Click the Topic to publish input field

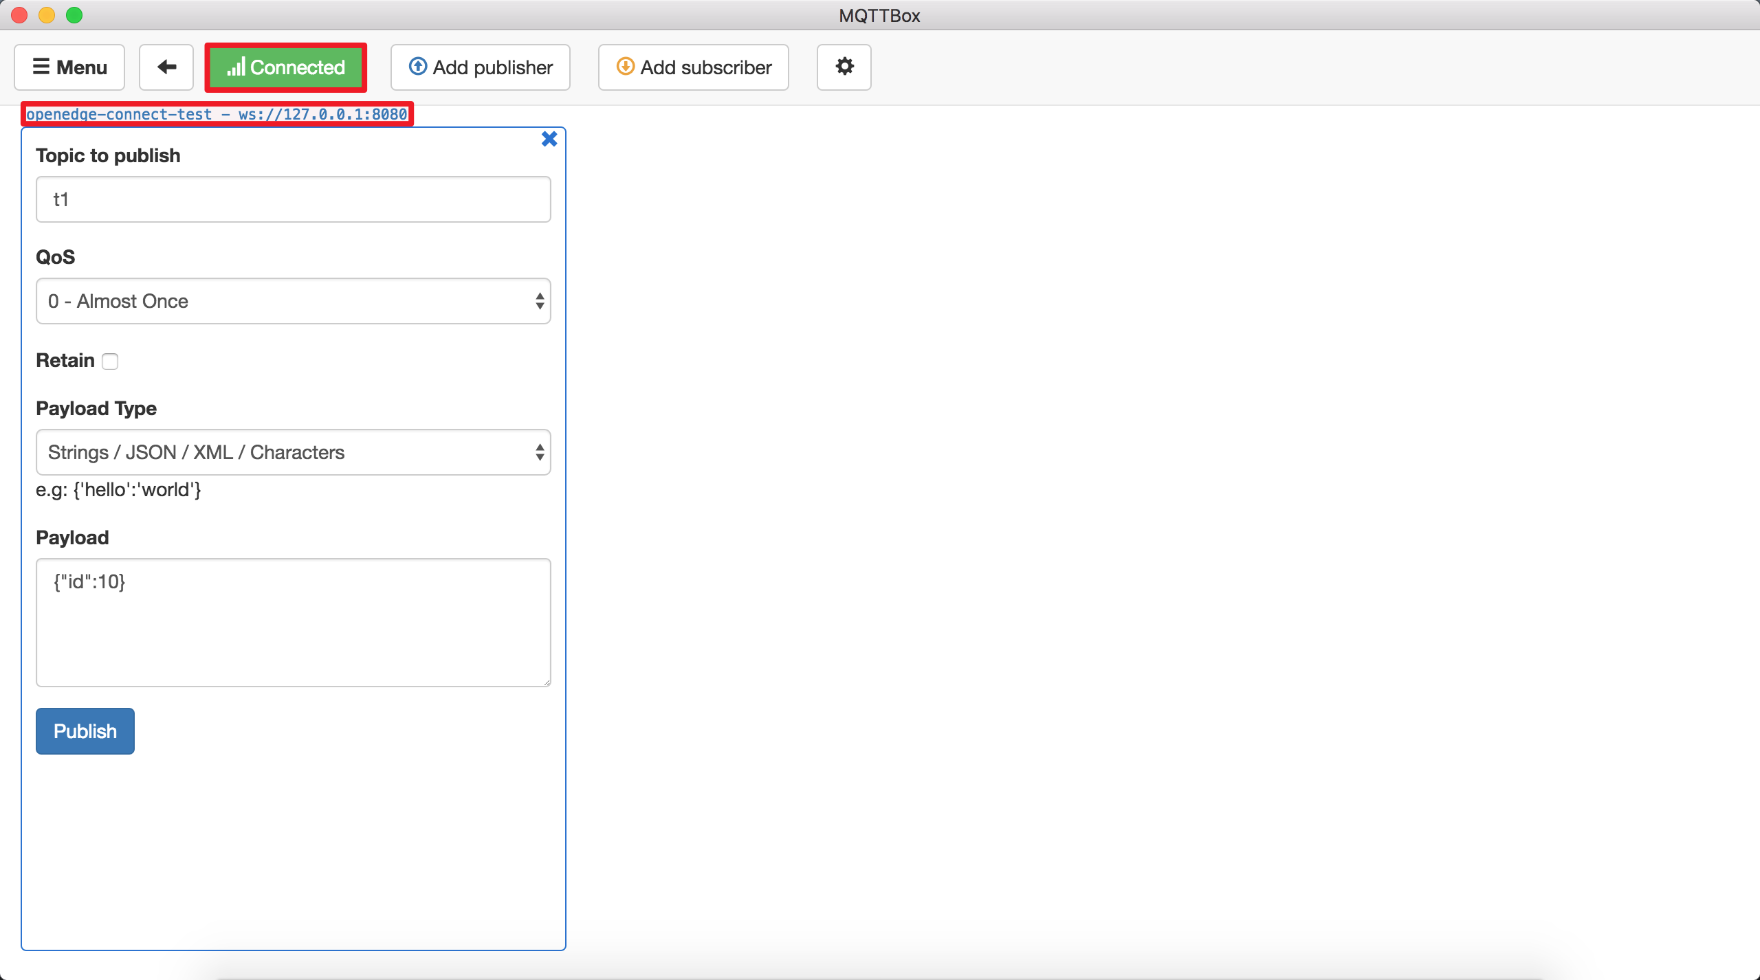pos(294,199)
